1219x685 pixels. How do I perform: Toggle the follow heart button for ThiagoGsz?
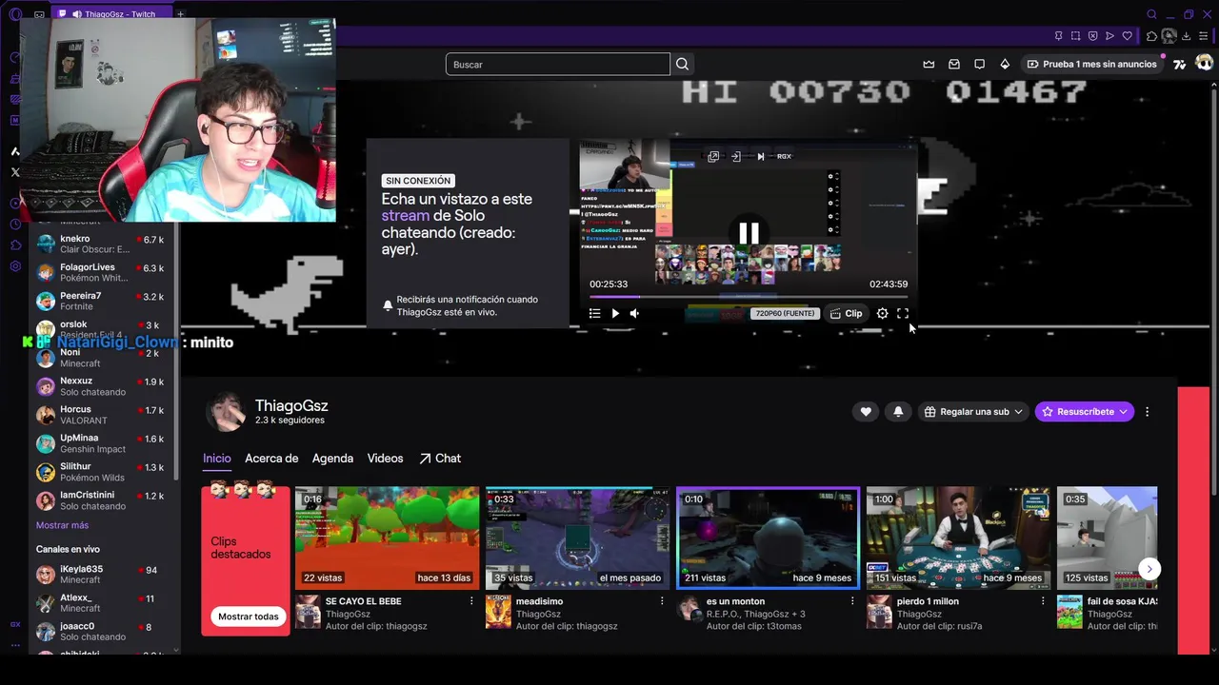click(866, 412)
